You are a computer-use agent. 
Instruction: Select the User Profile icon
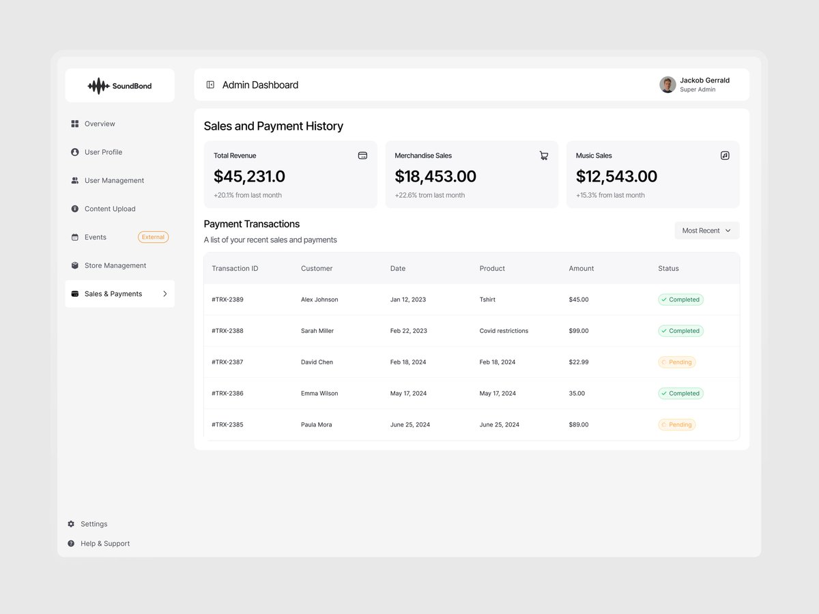pos(74,151)
